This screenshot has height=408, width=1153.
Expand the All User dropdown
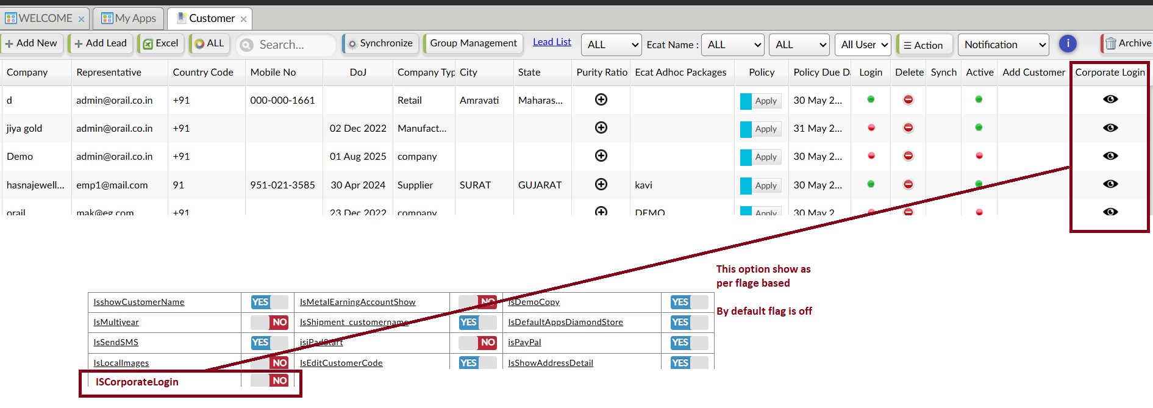click(x=862, y=45)
